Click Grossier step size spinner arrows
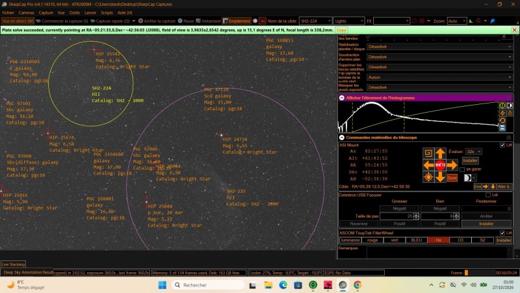The image size is (520, 293). (x=416, y=216)
